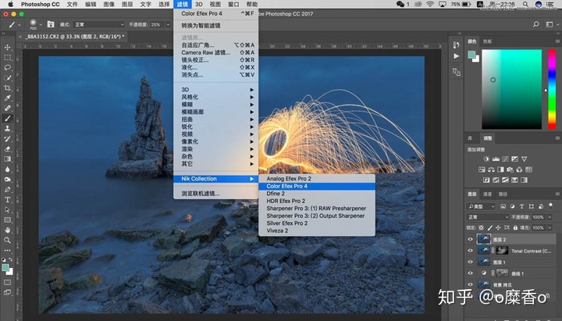Select the Zoom tool
Screen dimensions: 562x321
click(x=7, y=240)
